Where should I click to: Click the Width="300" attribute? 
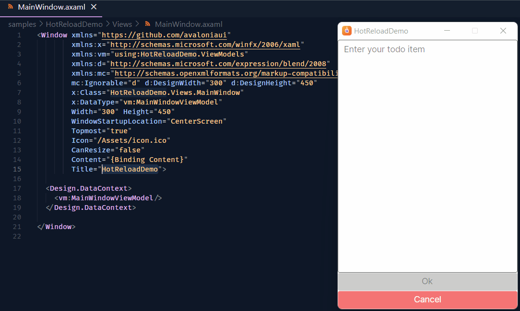(95, 112)
